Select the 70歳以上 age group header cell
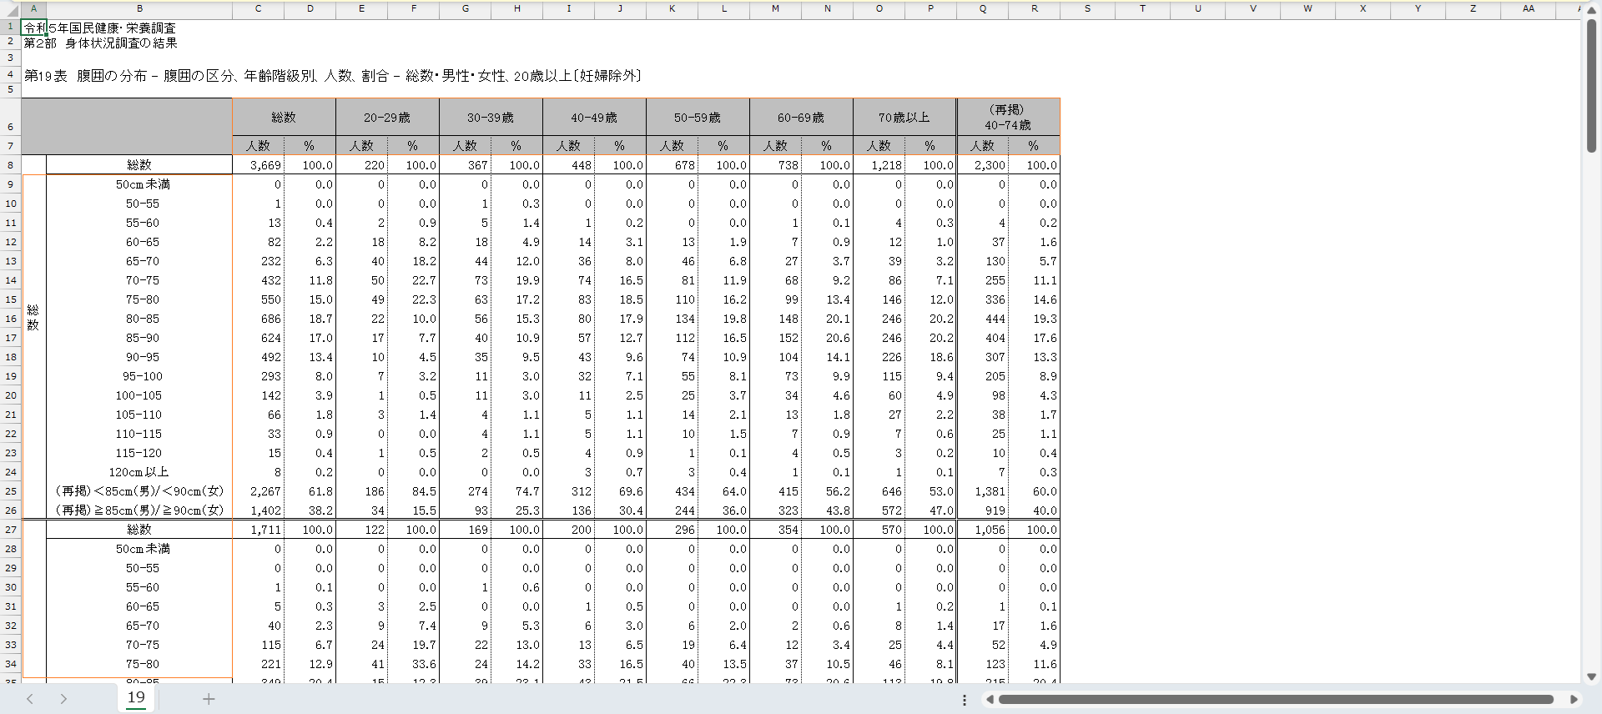The width and height of the screenshot is (1602, 714). click(904, 118)
